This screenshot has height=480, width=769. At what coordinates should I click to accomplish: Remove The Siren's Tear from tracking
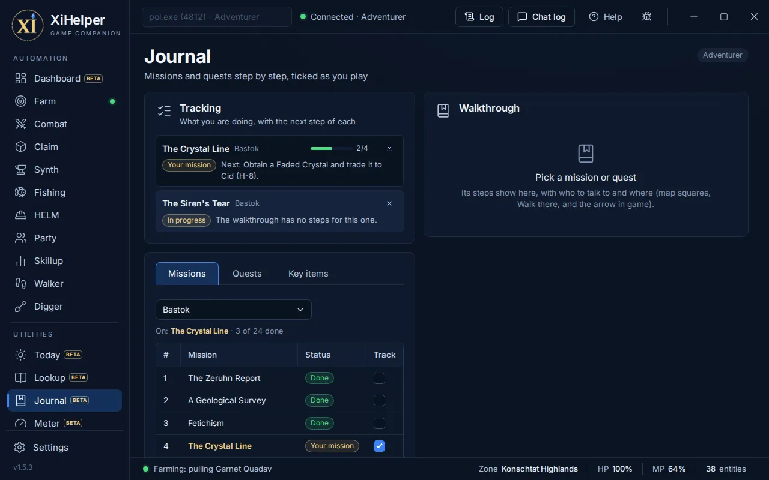pyautogui.click(x=389, y=203)
